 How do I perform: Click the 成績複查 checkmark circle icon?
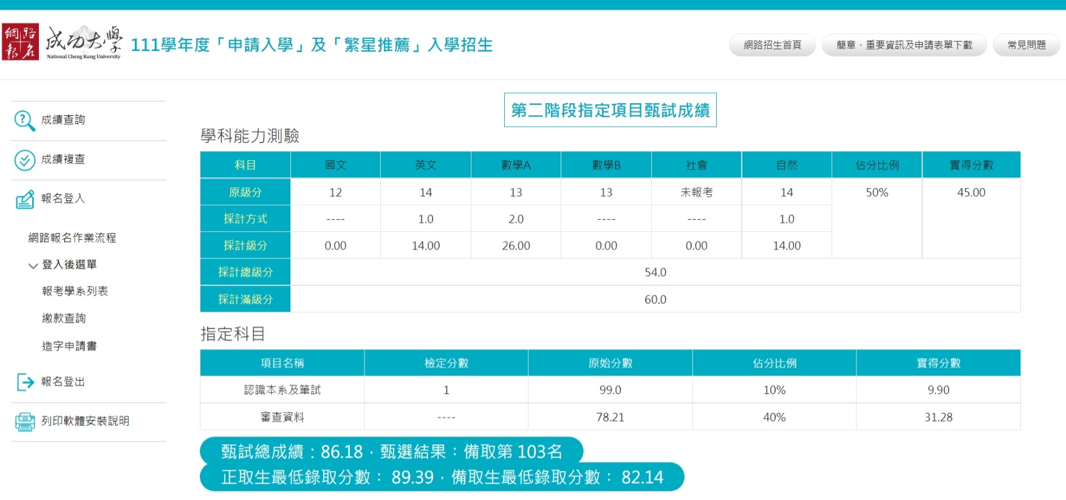[24, 160]
